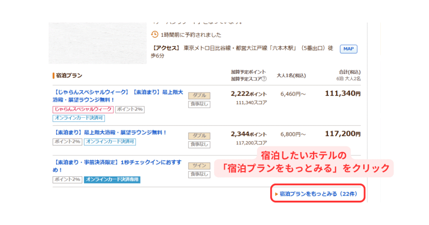The image size is (429, 225).
Task: Click the 111,340円 total price
Action: point(343,94)
